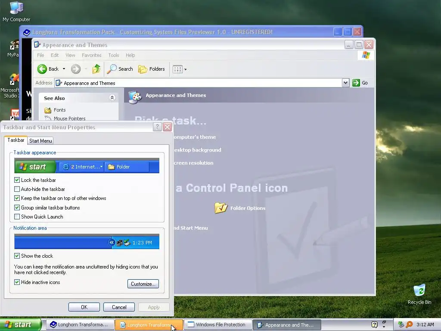441x331 pixels.
Task: Click the Longhorn Transformation Pack title bar icon
Action: (x=26, y=32)
